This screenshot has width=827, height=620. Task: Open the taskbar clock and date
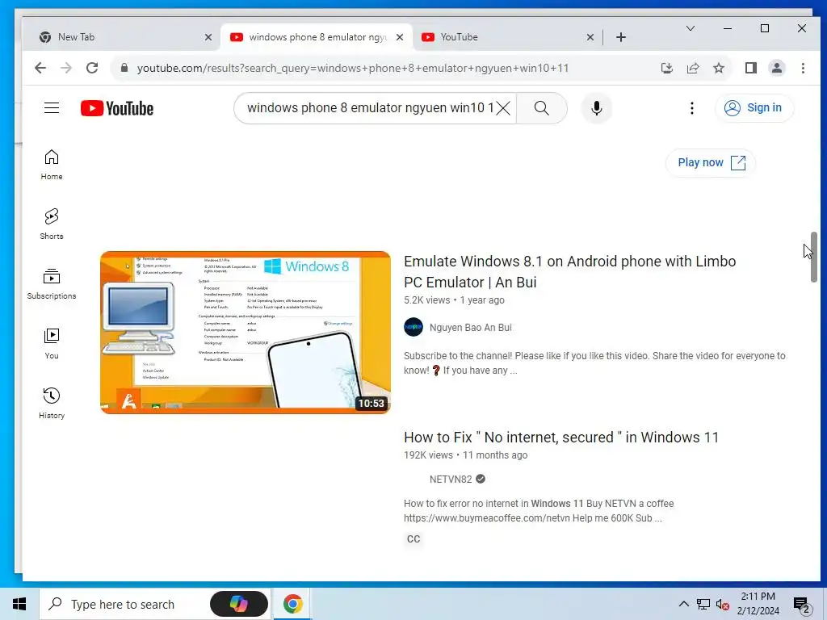[758, 604]
